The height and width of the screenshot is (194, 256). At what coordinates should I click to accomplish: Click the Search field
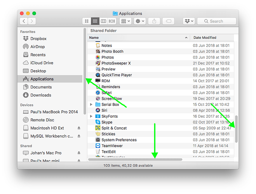(216, 21)
